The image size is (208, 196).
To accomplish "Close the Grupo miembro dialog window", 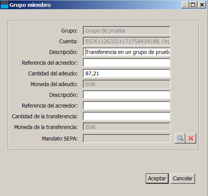I will 202,5.
